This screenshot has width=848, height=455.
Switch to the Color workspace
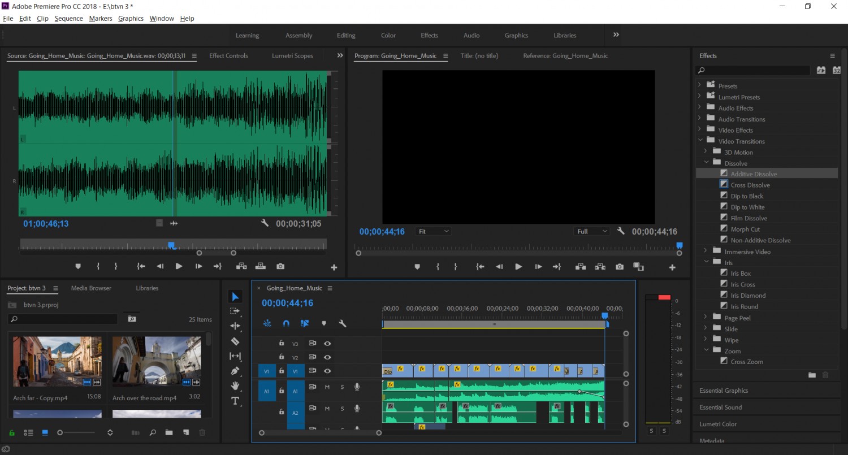(388, 35)
